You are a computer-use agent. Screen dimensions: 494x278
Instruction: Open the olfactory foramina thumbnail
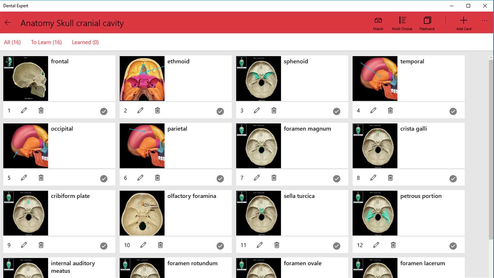click(x=142, y=213)
